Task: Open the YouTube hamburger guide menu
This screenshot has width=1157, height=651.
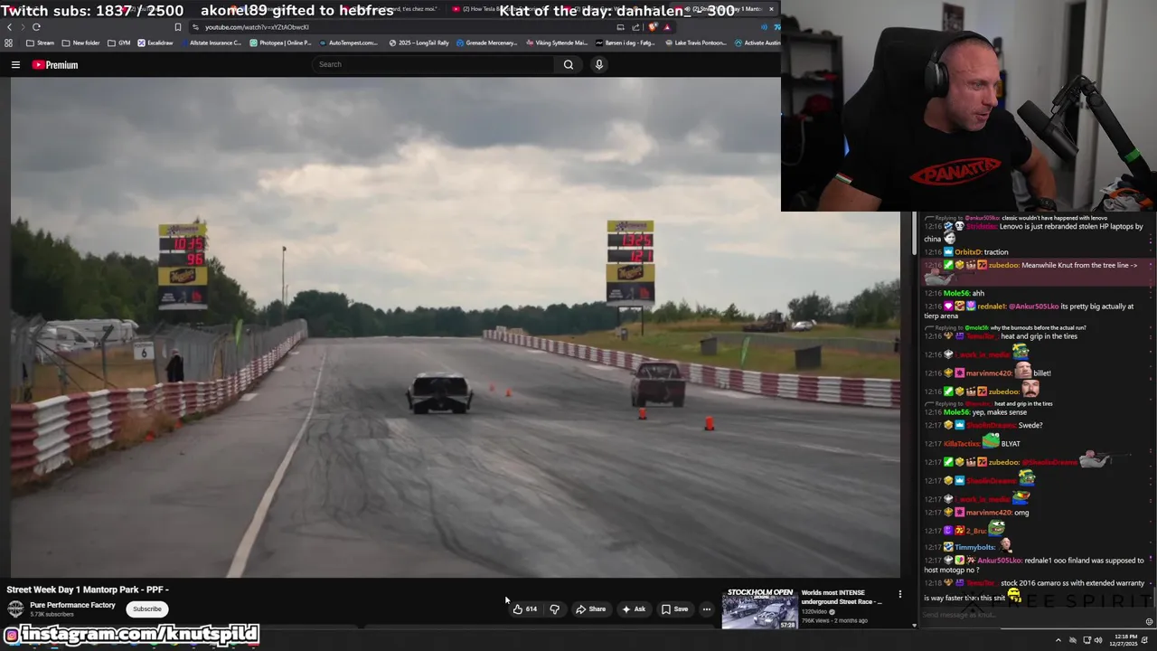Action: coord(15,64)
